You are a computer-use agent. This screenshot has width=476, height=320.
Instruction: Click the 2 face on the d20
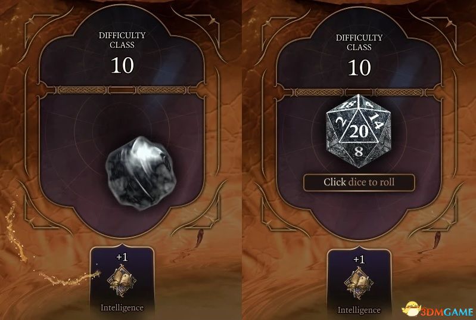[x=340, y=124]
